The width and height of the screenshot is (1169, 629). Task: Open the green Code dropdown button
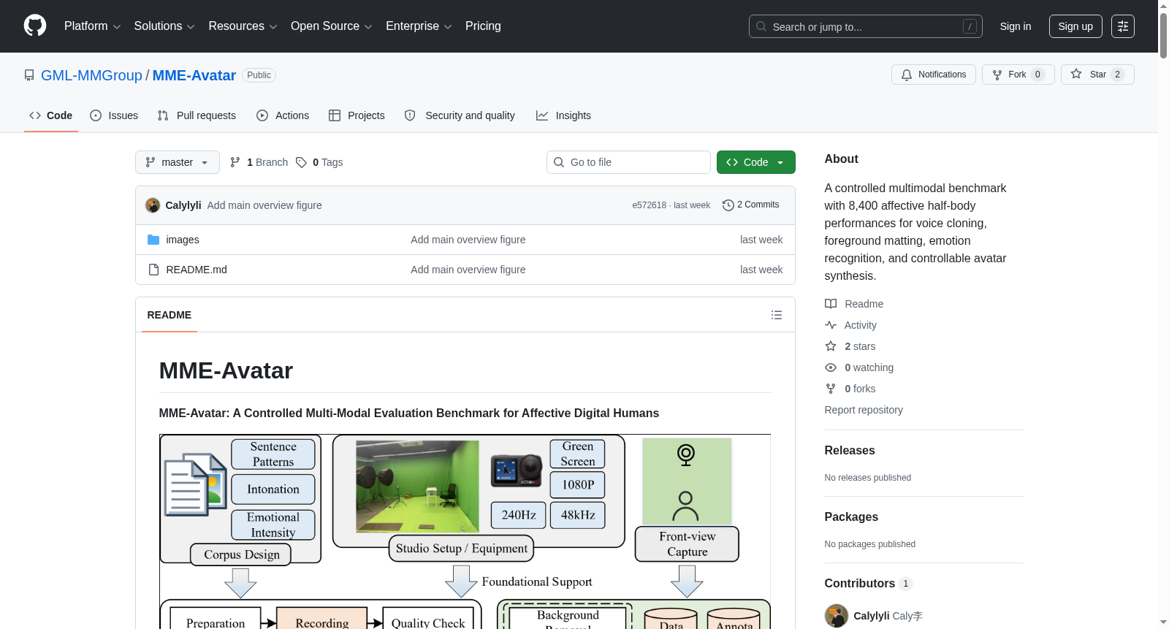click(756, 162)
